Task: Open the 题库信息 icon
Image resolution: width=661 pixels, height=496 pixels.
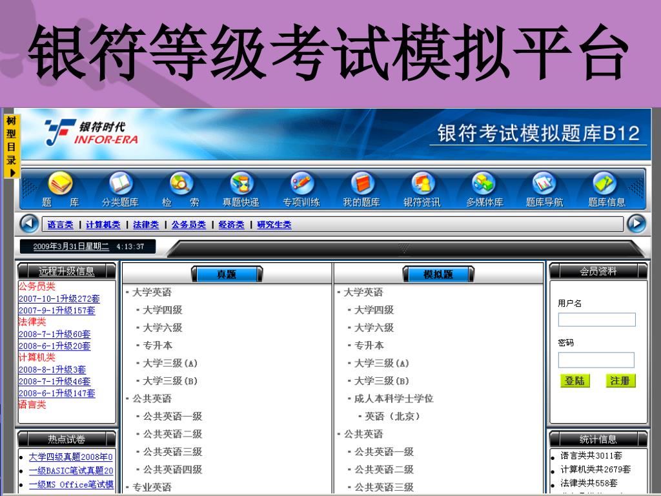Action: point(604,183)
